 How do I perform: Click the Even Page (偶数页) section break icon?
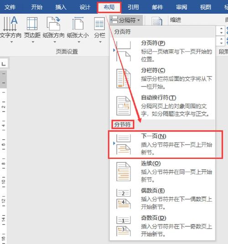124,199
